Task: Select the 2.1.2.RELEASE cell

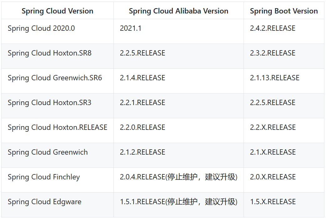Action: (x=179, y=155)
